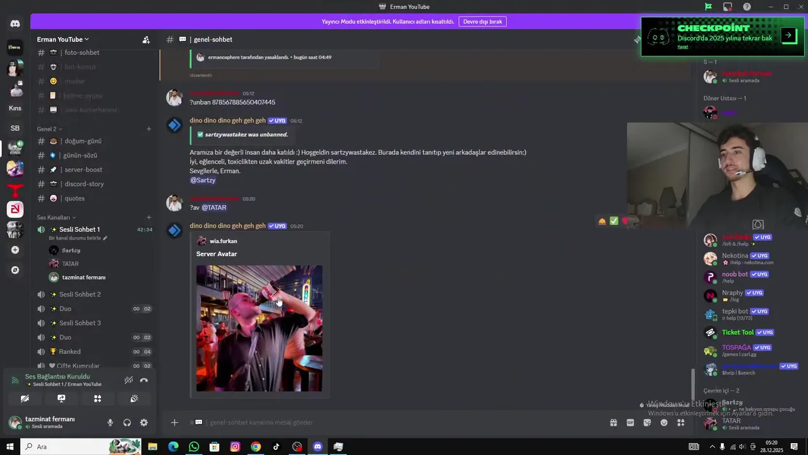Open emoji picker in message bar

pyautogui.click(x=664, y=423)
